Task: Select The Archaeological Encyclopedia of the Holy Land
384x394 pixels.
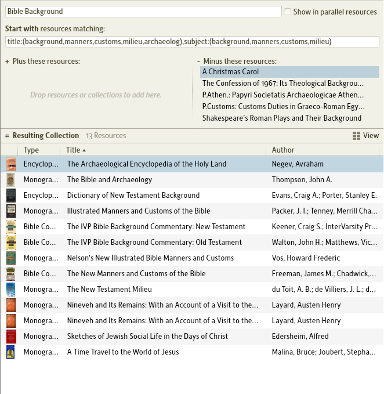Action: click(146, 164)
